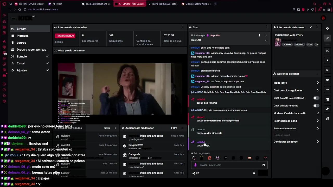Open Filtro in Acciones de moderador panel
The image size is (333, 187).
[x=174, y=128]
